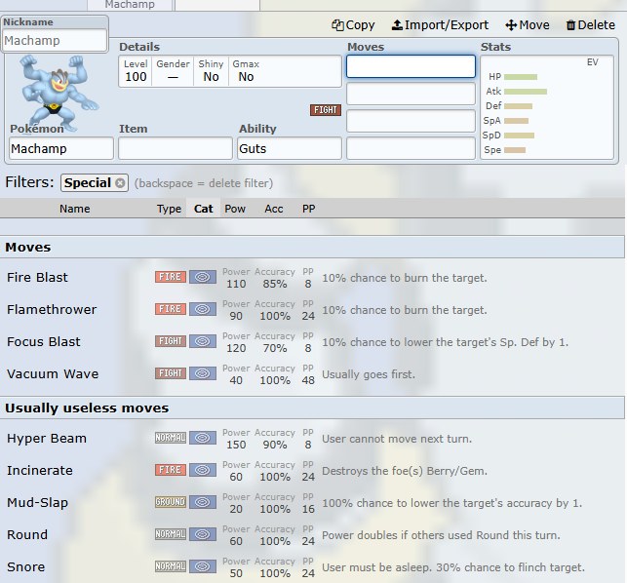Image resolution: width=627 pixels, height=583 pixels.
Task: Click Normal type icon on Hyper Beam row
Action: [171, 438]
